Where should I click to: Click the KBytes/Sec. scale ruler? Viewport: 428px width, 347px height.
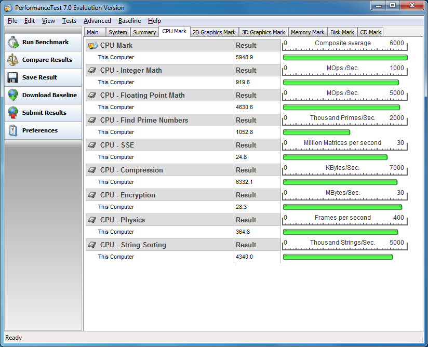pos(345,170)
